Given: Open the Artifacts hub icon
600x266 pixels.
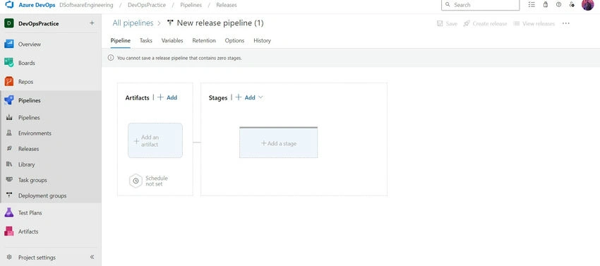Looking at the screenshot, I should [9, 231].
